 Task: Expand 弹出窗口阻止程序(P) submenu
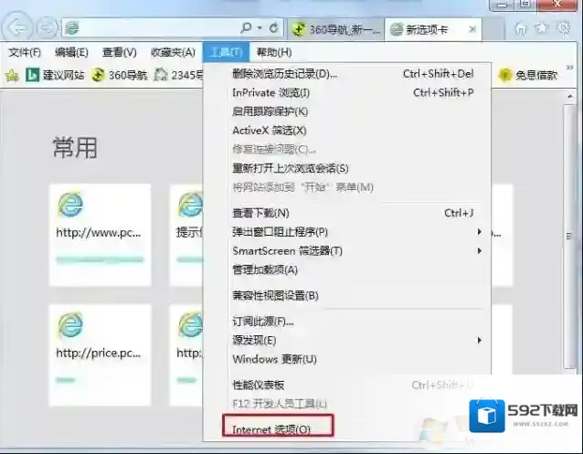point(347,232)
